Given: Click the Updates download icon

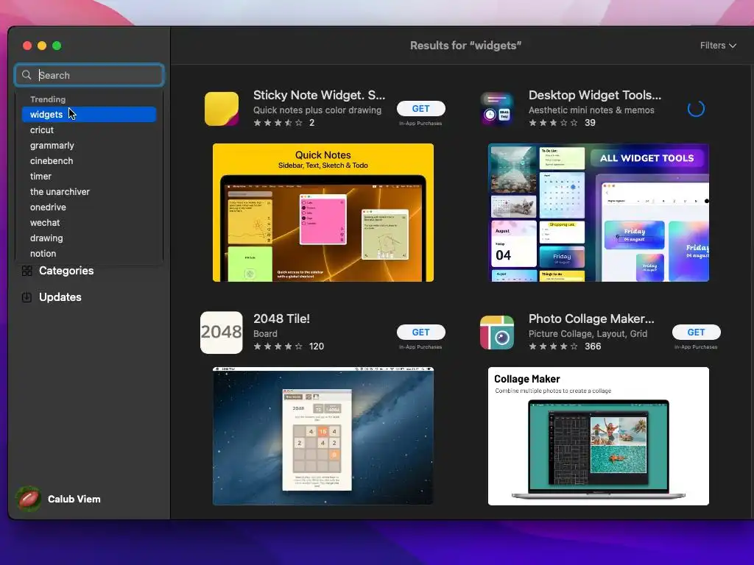Looking at the screenshot, I should pyautogui.click(x=27, y=297).
